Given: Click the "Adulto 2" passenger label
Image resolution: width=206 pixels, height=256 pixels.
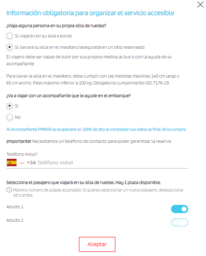Looking at the screenshot, I should (x=15, y=220).
